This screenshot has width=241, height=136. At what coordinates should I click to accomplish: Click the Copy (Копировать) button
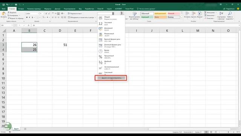pyautogui.click(x=13, y=15)
